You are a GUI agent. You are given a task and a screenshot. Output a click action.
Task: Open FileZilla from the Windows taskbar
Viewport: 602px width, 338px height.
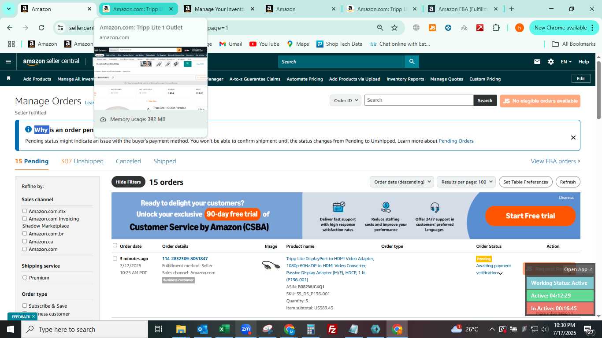coord(332,329)
